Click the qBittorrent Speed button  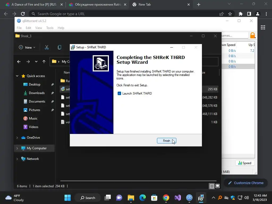point(245,163)
